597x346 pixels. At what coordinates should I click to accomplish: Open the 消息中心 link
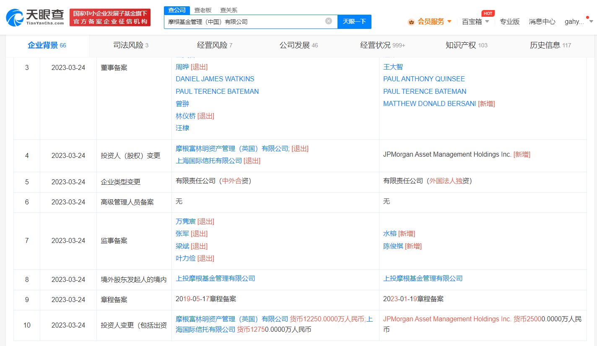click(x=542, y=22)
